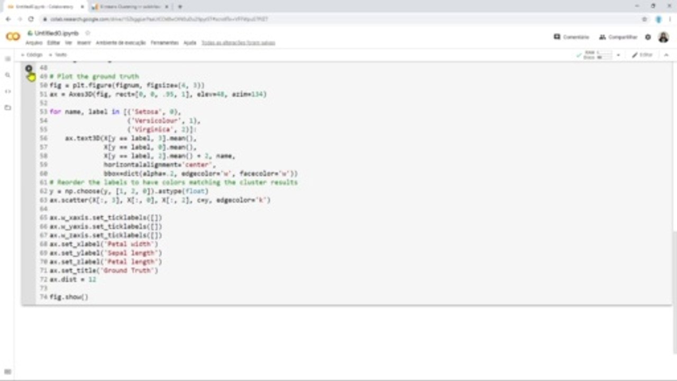Viewport: 677px width, 381px height.
Task: Open the code snippets sidebar icon
Action: (x=7, y=91)
